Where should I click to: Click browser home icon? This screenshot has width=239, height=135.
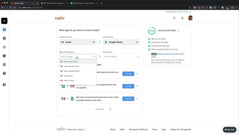tap(15, 7)
